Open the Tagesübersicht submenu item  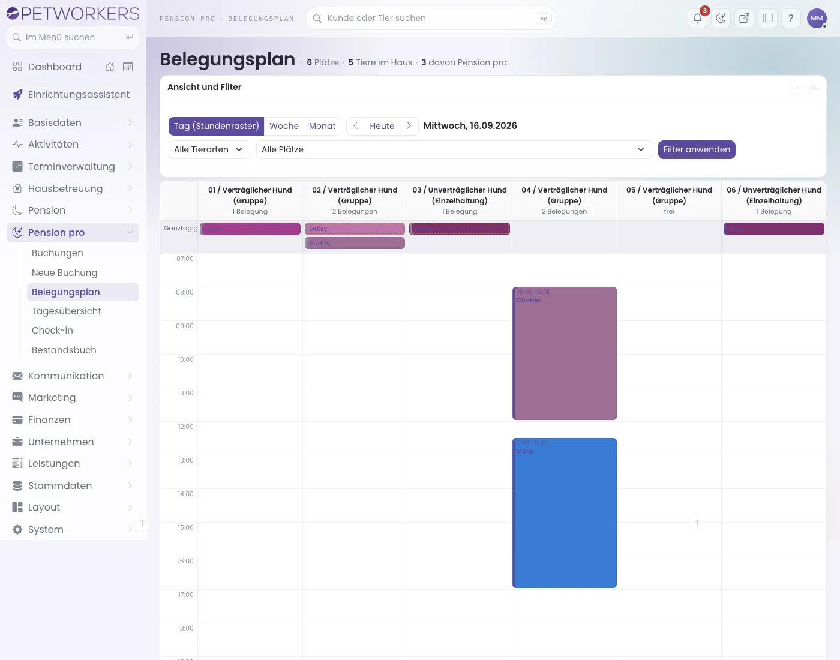point(83,311)
